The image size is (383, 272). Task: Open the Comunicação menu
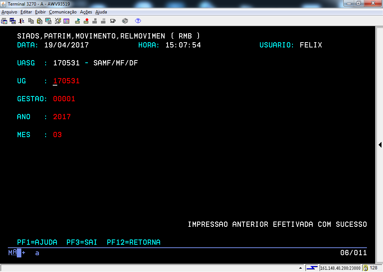coord(63,12)
